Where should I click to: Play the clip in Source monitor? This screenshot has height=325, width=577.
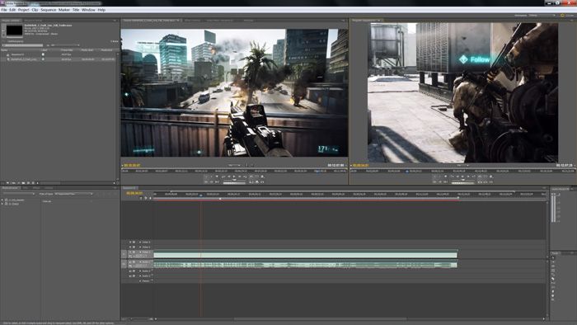tap(233, 177)
